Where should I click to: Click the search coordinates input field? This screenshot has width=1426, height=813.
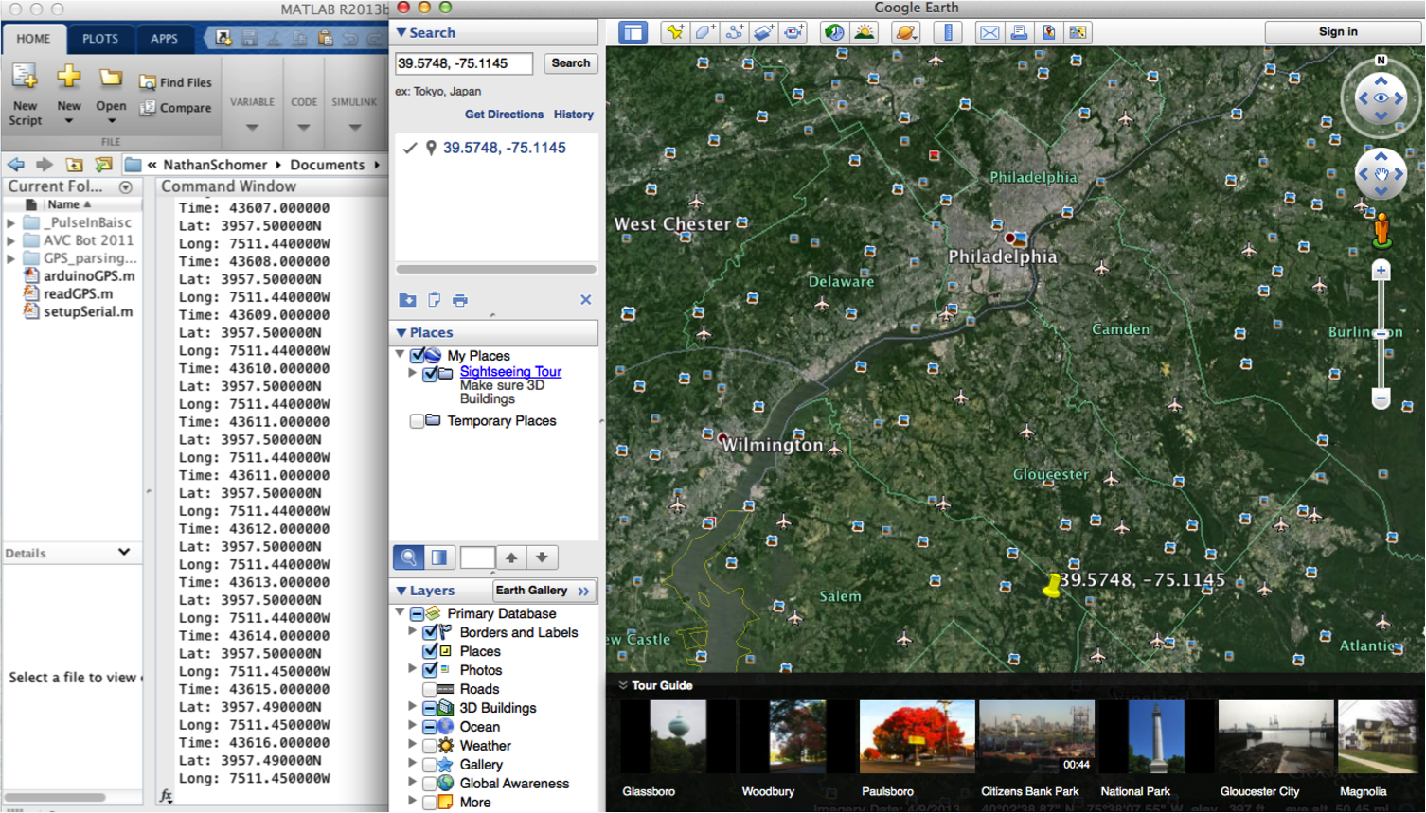click(x=464, y=63)
